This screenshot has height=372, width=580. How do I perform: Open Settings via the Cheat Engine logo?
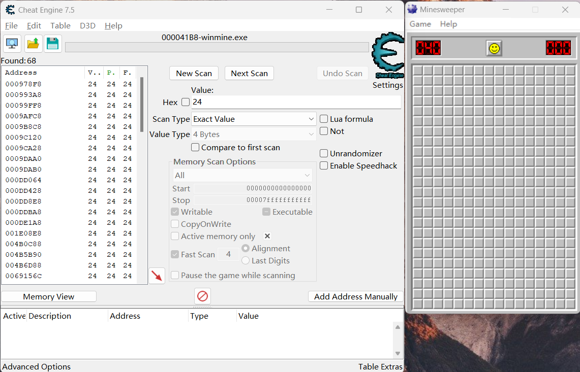(387, 56)
